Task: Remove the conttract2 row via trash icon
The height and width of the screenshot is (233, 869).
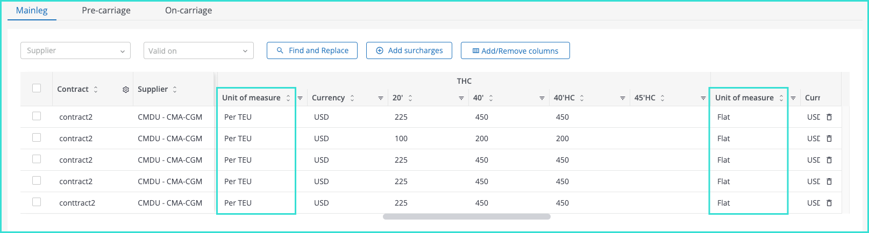Action: pos(829,203)
